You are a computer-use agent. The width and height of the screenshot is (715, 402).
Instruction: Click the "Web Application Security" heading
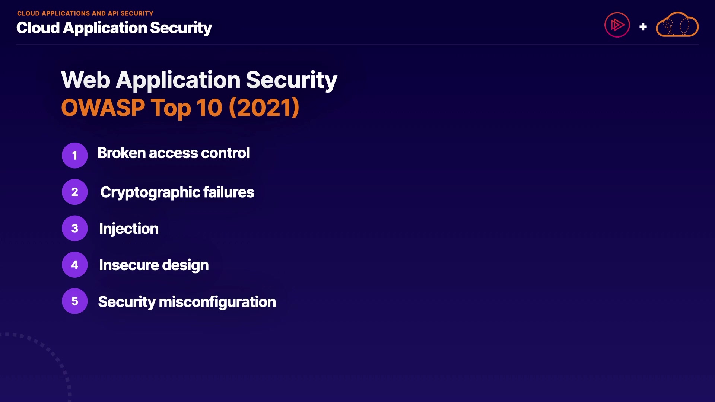click(x=199, y=80)
